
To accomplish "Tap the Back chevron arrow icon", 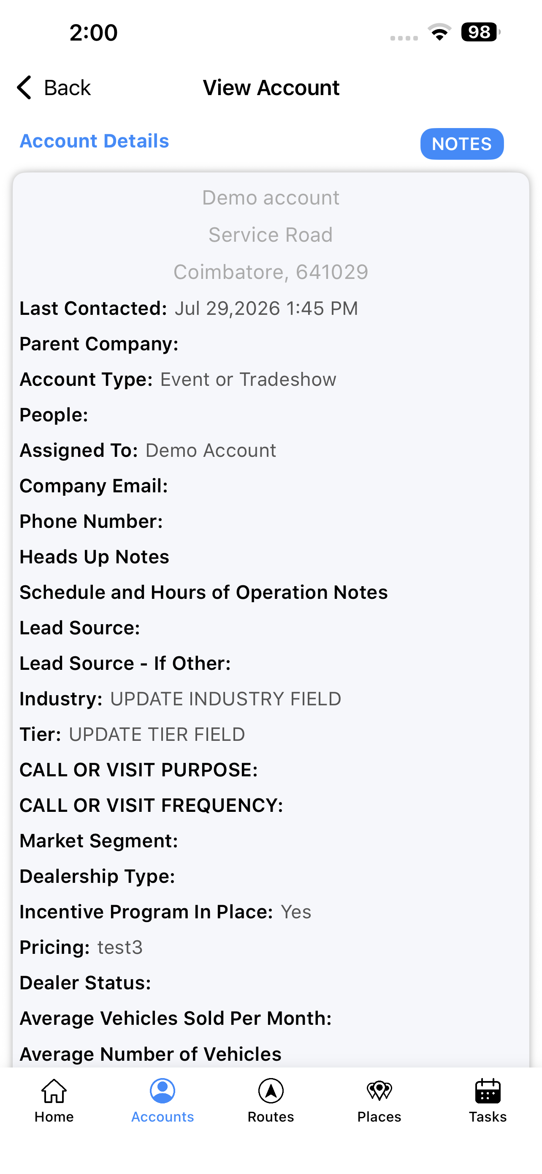I will pos(24,87).
